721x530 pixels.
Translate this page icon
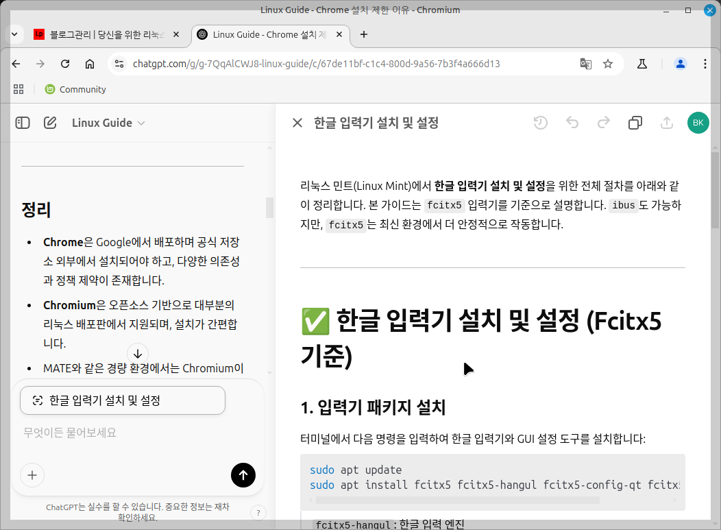point(585,64)
